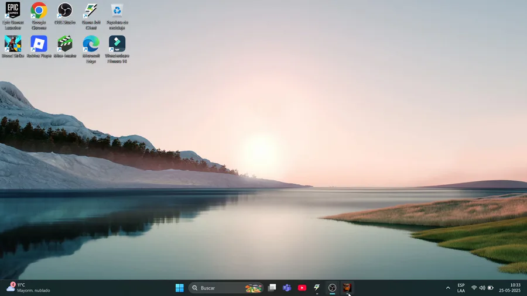Open the Epic Games Launcher desktop shortcut
This screenshot has width=527, height=296.
13,15
